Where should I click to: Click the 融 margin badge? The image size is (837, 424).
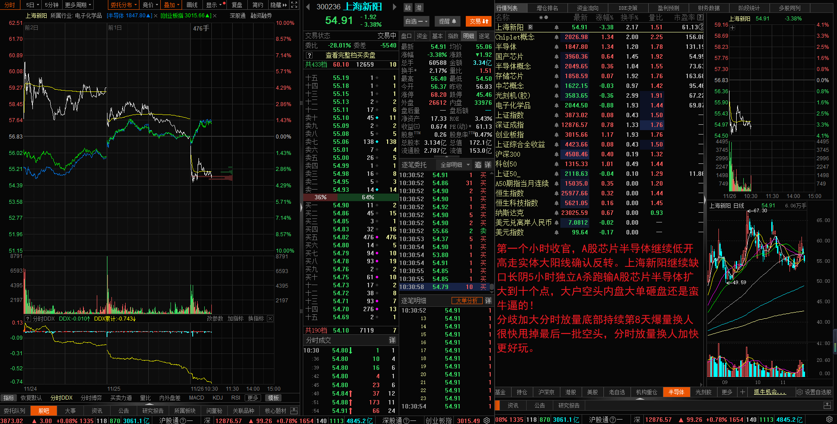coord(408,8)
